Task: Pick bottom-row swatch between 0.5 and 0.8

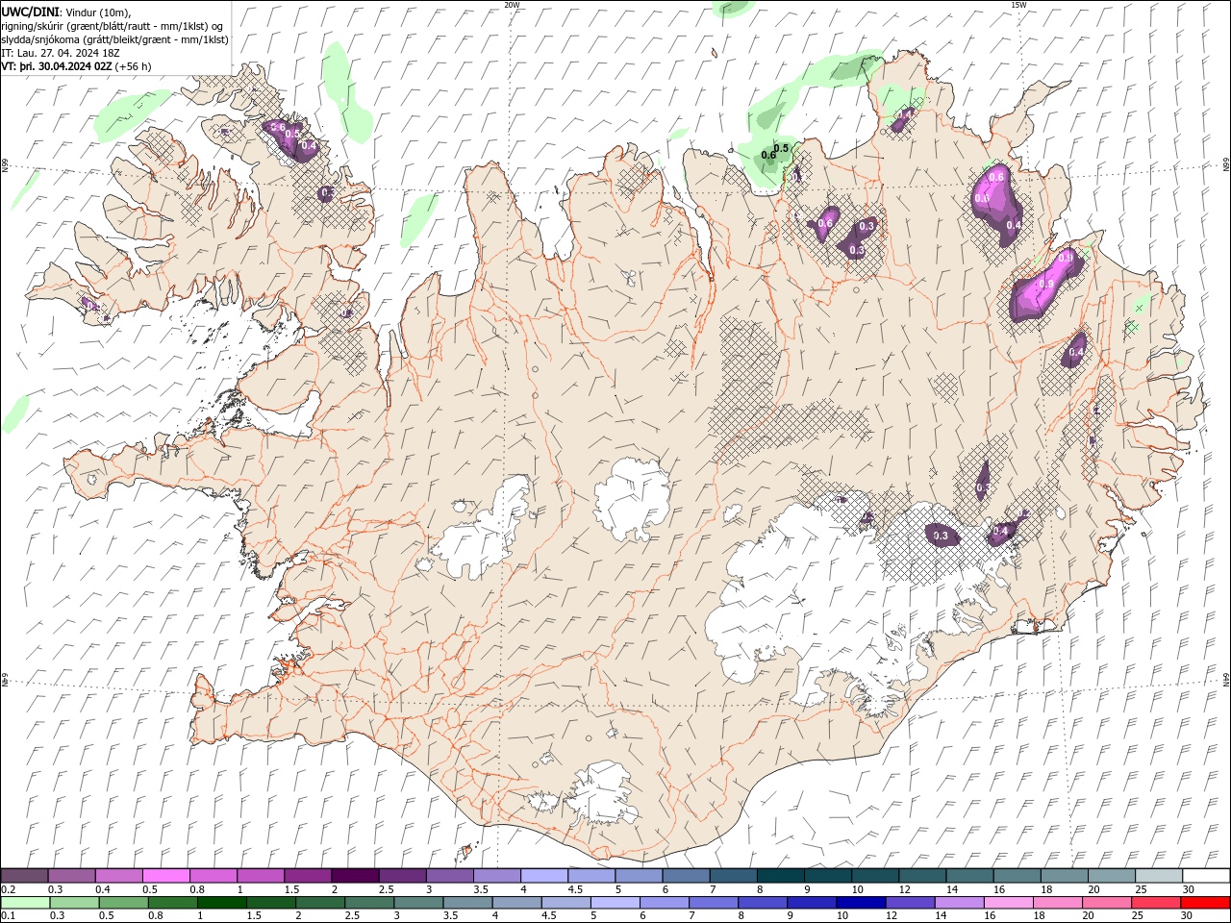Action: coord(123,902)
